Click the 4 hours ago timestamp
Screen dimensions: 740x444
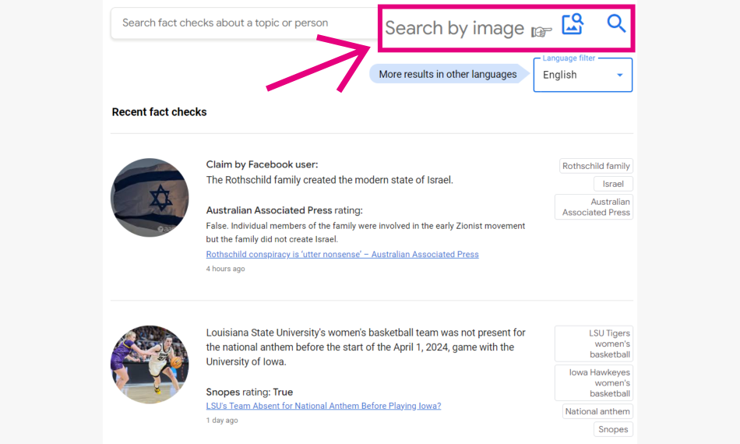pyautogui.click(x=225, y=269)
